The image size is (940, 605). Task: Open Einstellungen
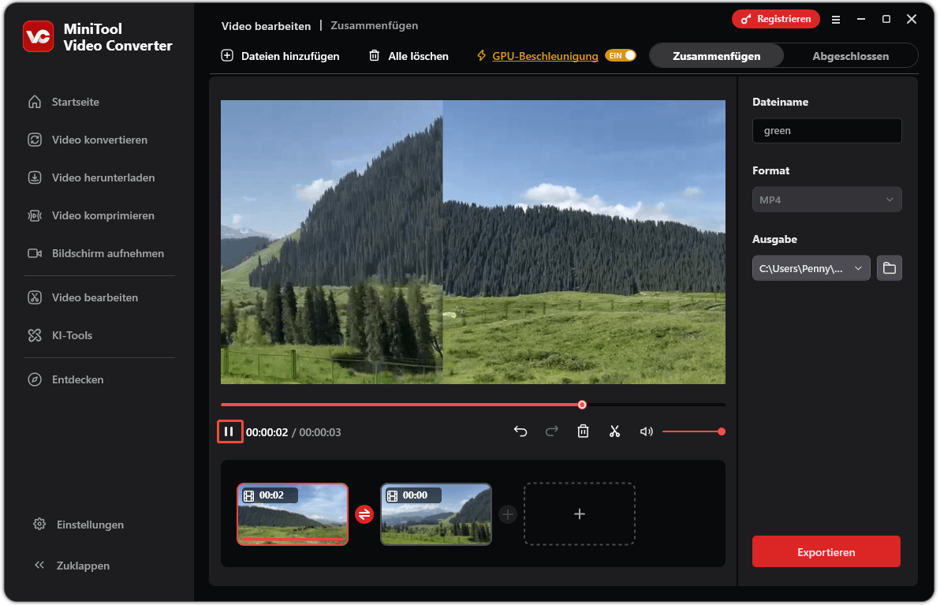[x=79, y=525]
